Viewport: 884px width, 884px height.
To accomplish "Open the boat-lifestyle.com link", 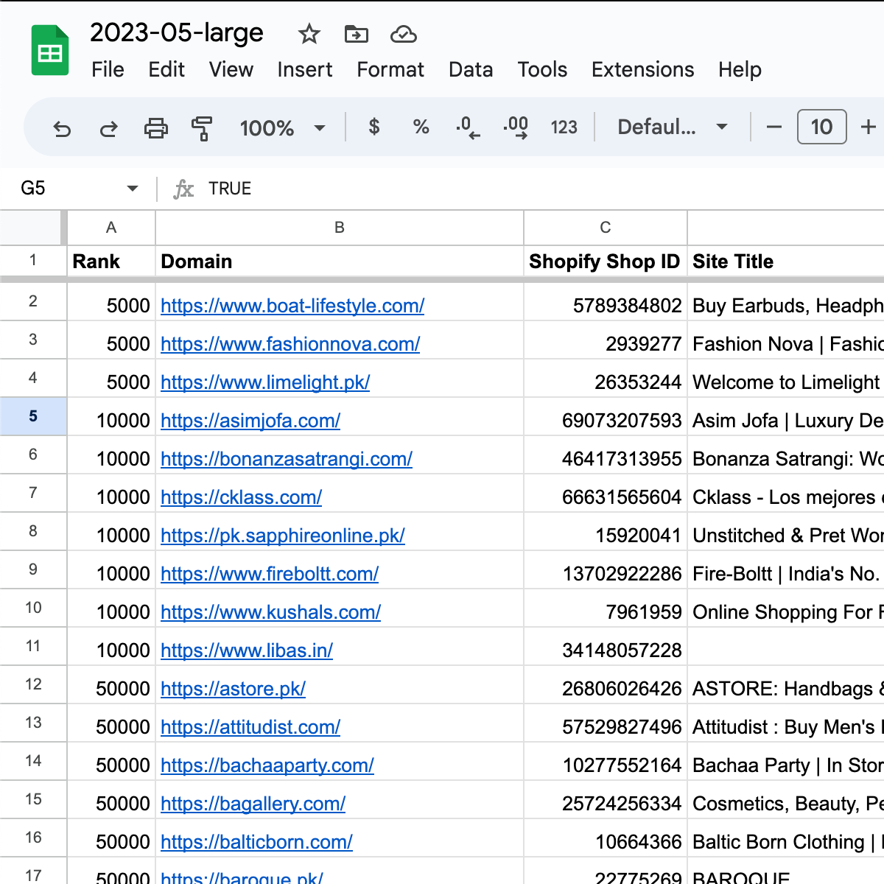I will click(292, 306).
